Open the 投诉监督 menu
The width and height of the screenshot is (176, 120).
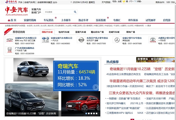(x=101, y=20)
